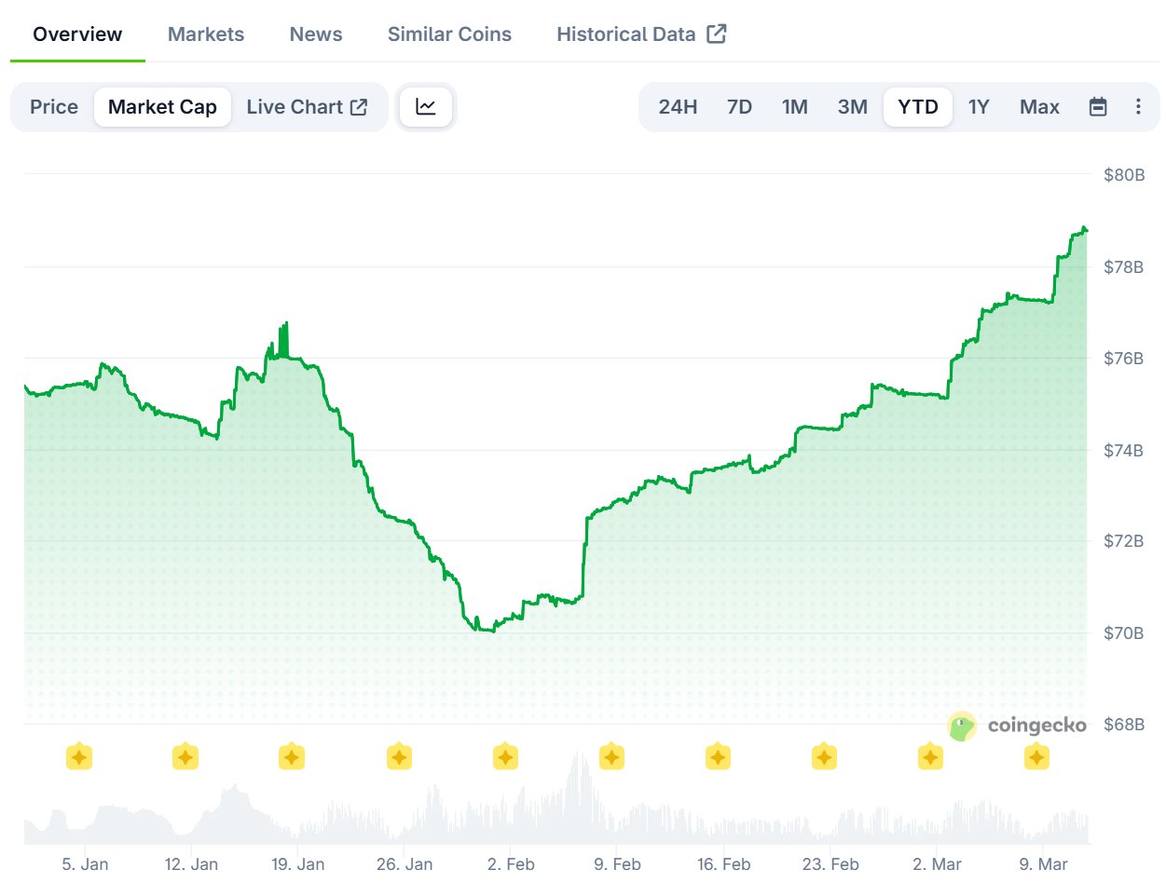Select the Market Cap chart toggle
1166x883 pixels.
[x=162, y=107]
